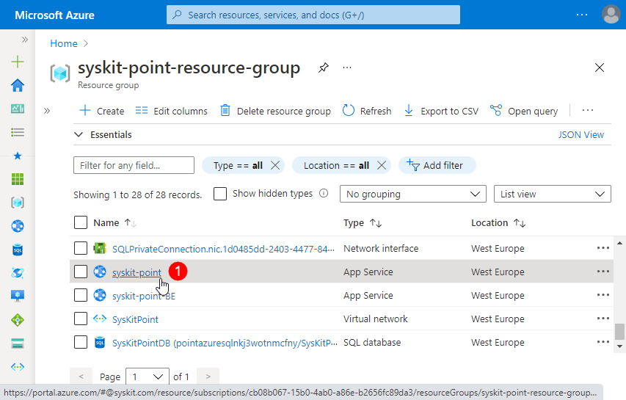The width and height of the screenshot is (626, 400).
Task: Open more options next to pin icon
Action: [x=347, y=68]
